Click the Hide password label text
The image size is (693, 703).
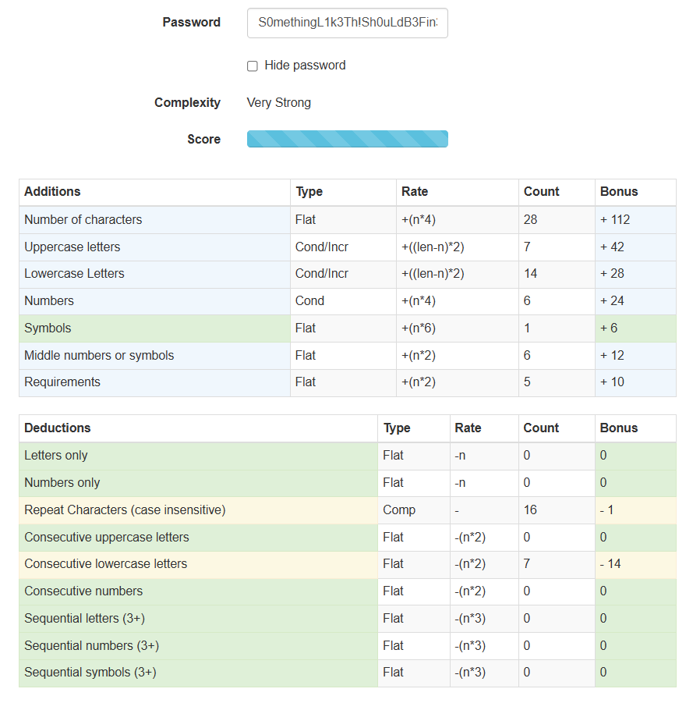pyautogui.click(x=305, y=66)
